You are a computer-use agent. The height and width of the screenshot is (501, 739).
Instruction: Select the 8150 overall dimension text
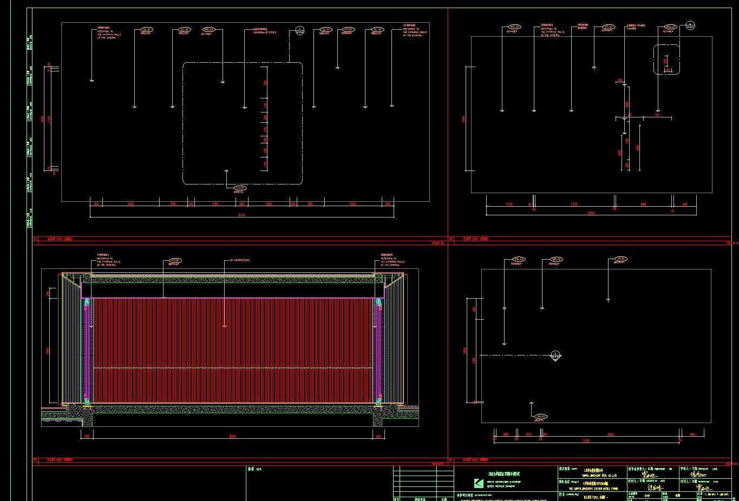241,215
